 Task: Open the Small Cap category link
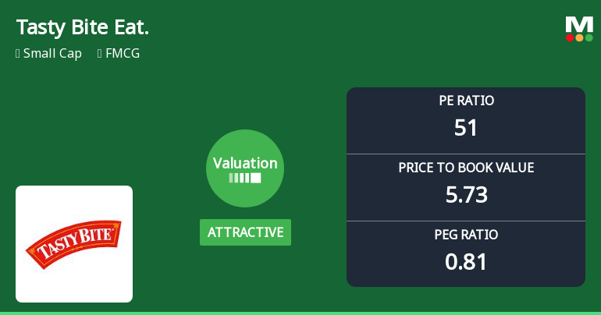(x=52, y=54)
